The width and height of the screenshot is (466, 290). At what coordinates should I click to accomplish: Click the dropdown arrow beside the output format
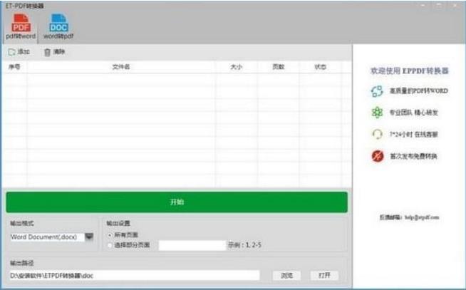click(x=89, y=237)
